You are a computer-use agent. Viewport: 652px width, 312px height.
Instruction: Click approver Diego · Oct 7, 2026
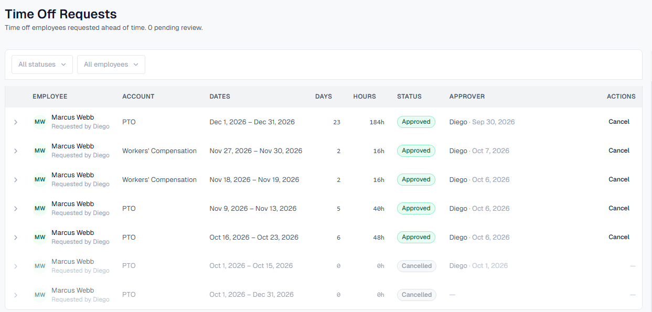[x=479, y=150]
